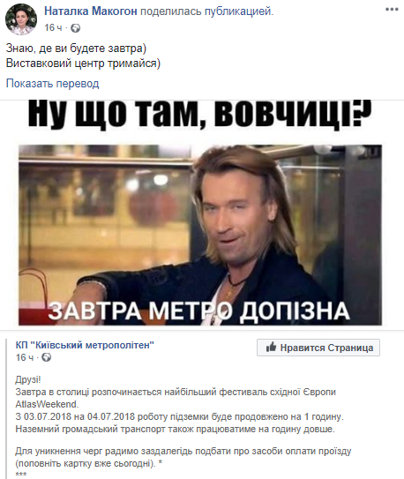This screenshot has width=404, height=479.
Task: Click Наталка Макогон's profile avatar
Action: (21, 19)
